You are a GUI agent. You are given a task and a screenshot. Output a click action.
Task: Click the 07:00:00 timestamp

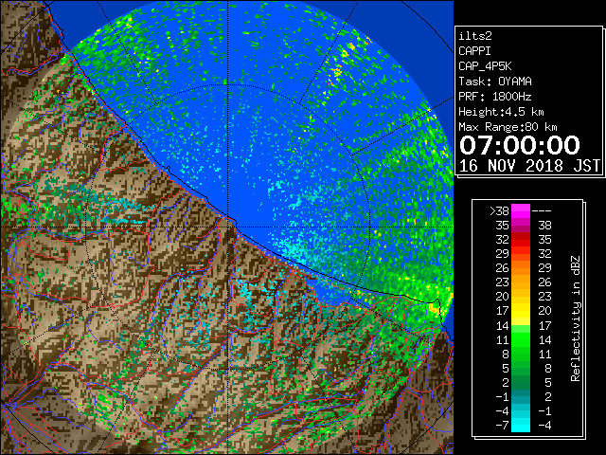point(520,145)
